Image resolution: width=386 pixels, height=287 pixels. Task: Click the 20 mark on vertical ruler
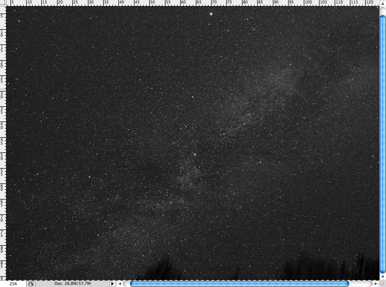pos(3,64)
